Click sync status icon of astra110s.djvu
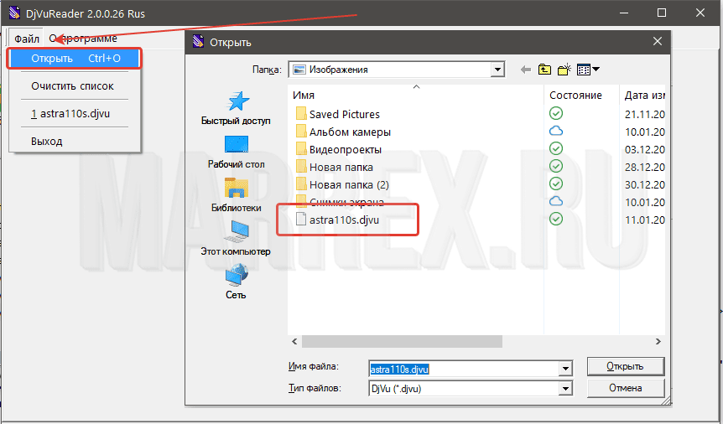The image size is (723, 424). 556,219
